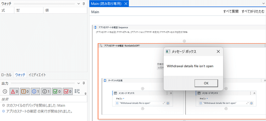Click the "Withdrawal details file isn't open" text field
Image resolution: width=266 pixels, height=121 pixels.
224,103
